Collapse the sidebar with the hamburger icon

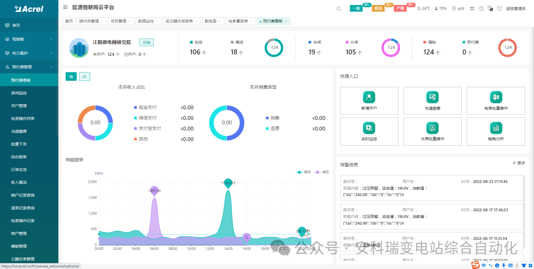[65, 7]
